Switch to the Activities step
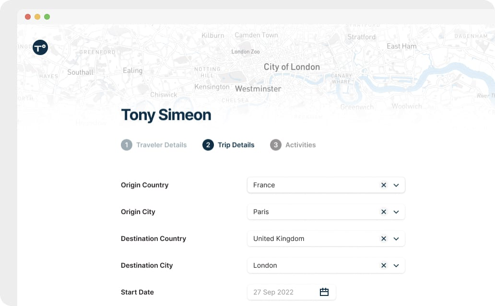Screen dimensions: 495x306 coord(300,145)
